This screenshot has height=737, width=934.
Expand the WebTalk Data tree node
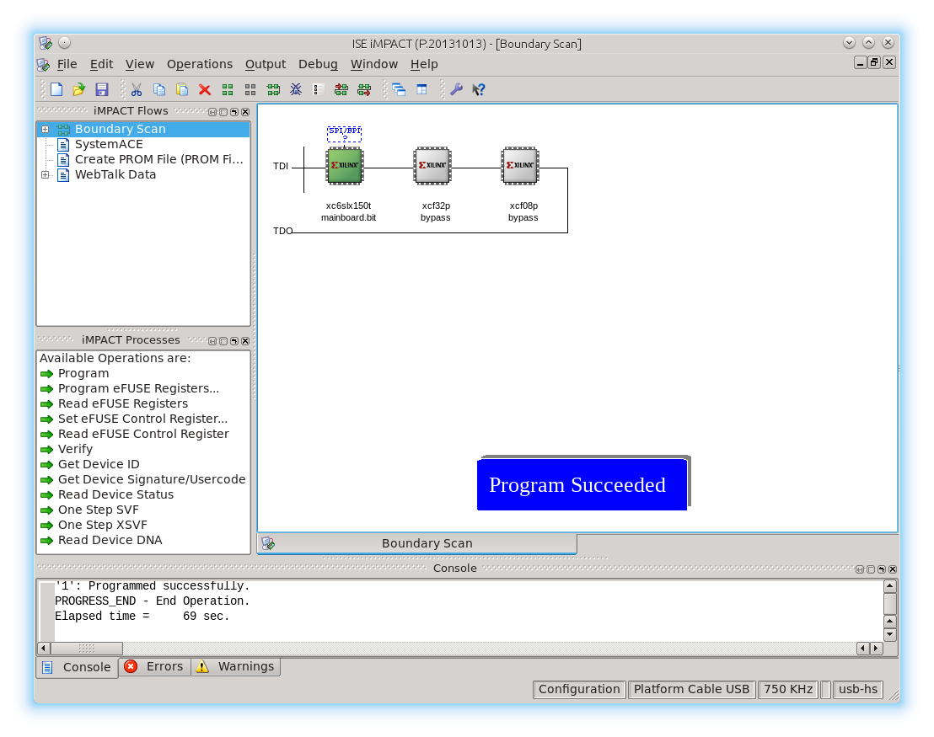pos(46,174)
